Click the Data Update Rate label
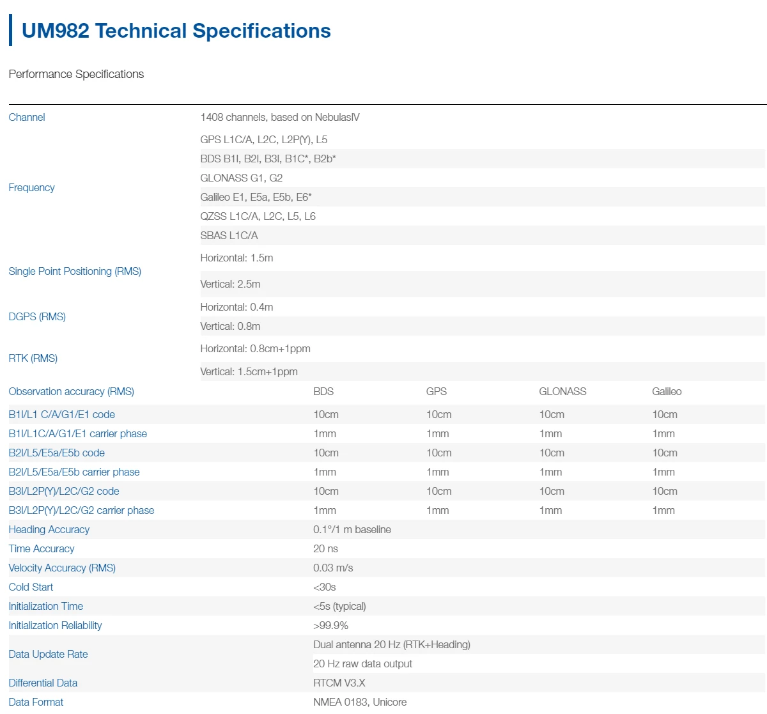This screenshot has height=714, width=767. (48, 654)
